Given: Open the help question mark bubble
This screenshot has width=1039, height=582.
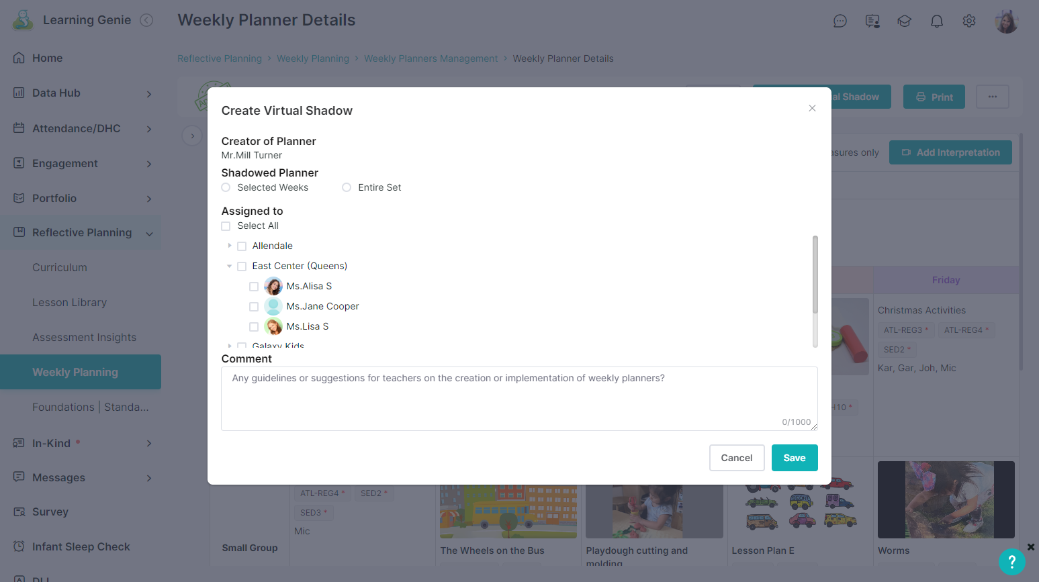Looking at the screenshot, I should (x=1011, y=562).
